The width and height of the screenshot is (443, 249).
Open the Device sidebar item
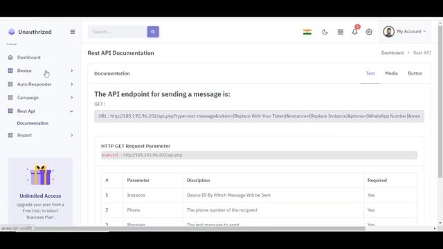click(x=24, y=71)
